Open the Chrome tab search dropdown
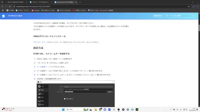200x112 pixels. coord(2,2)
